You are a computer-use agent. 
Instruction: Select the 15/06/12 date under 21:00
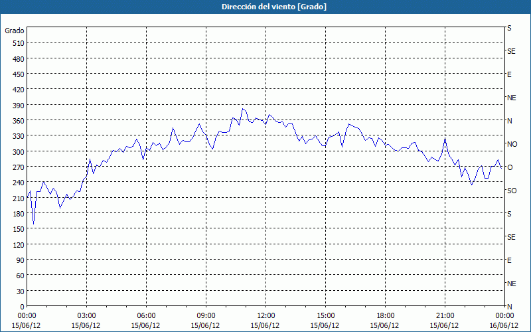tap(445, 325)
